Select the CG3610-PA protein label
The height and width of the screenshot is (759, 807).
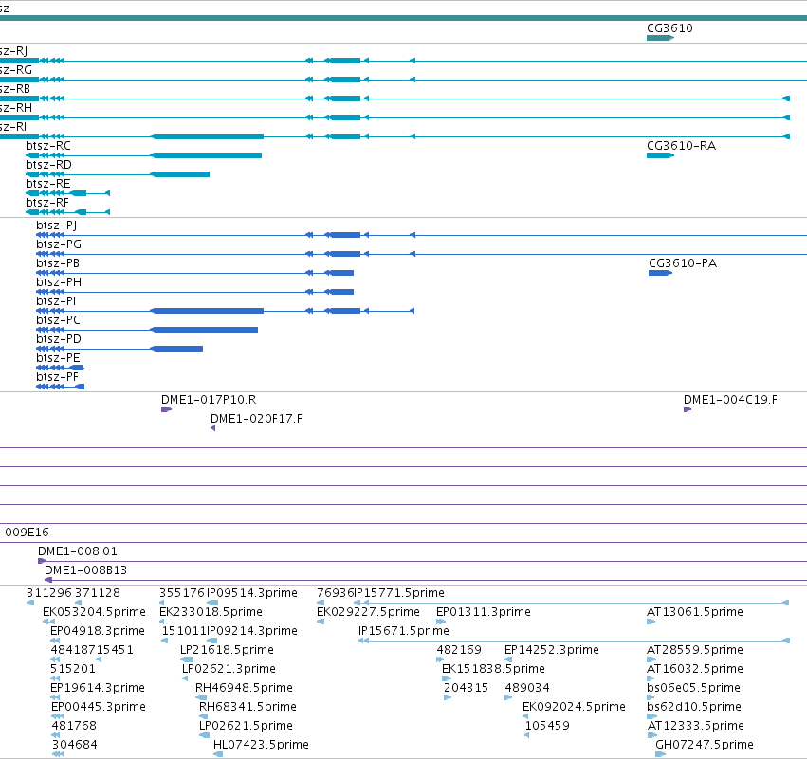683,263
